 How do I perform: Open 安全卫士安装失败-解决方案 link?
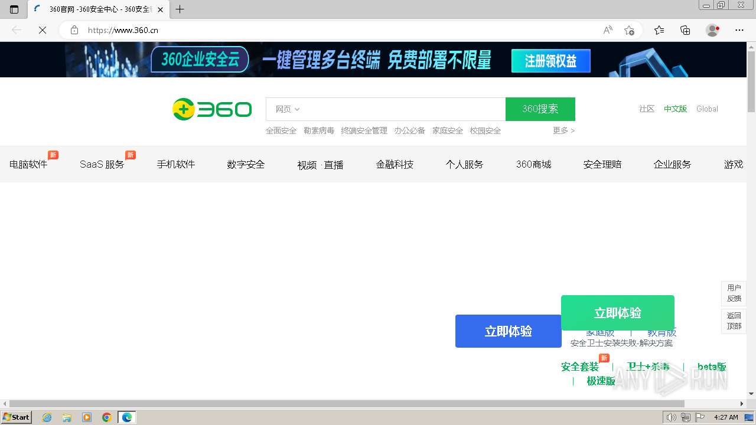pyautogui.click(x=621, y=343)
